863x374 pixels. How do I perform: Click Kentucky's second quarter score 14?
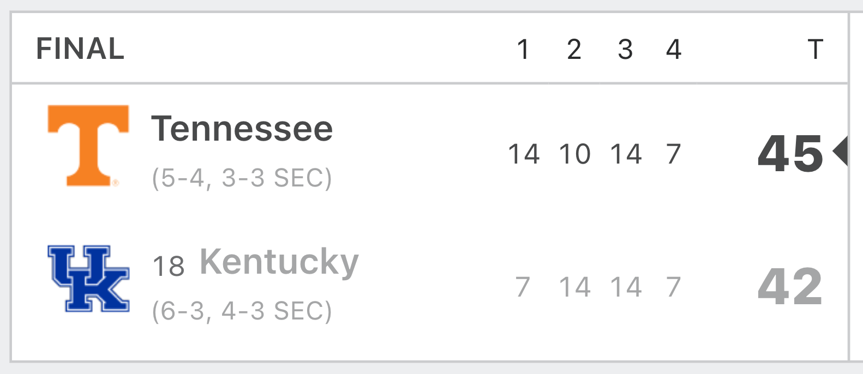point(574,287)
